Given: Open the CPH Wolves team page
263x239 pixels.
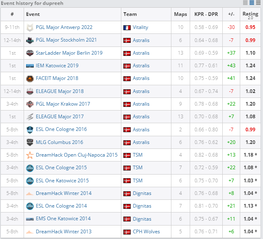Looking at the screenshot, I should 146,232.
